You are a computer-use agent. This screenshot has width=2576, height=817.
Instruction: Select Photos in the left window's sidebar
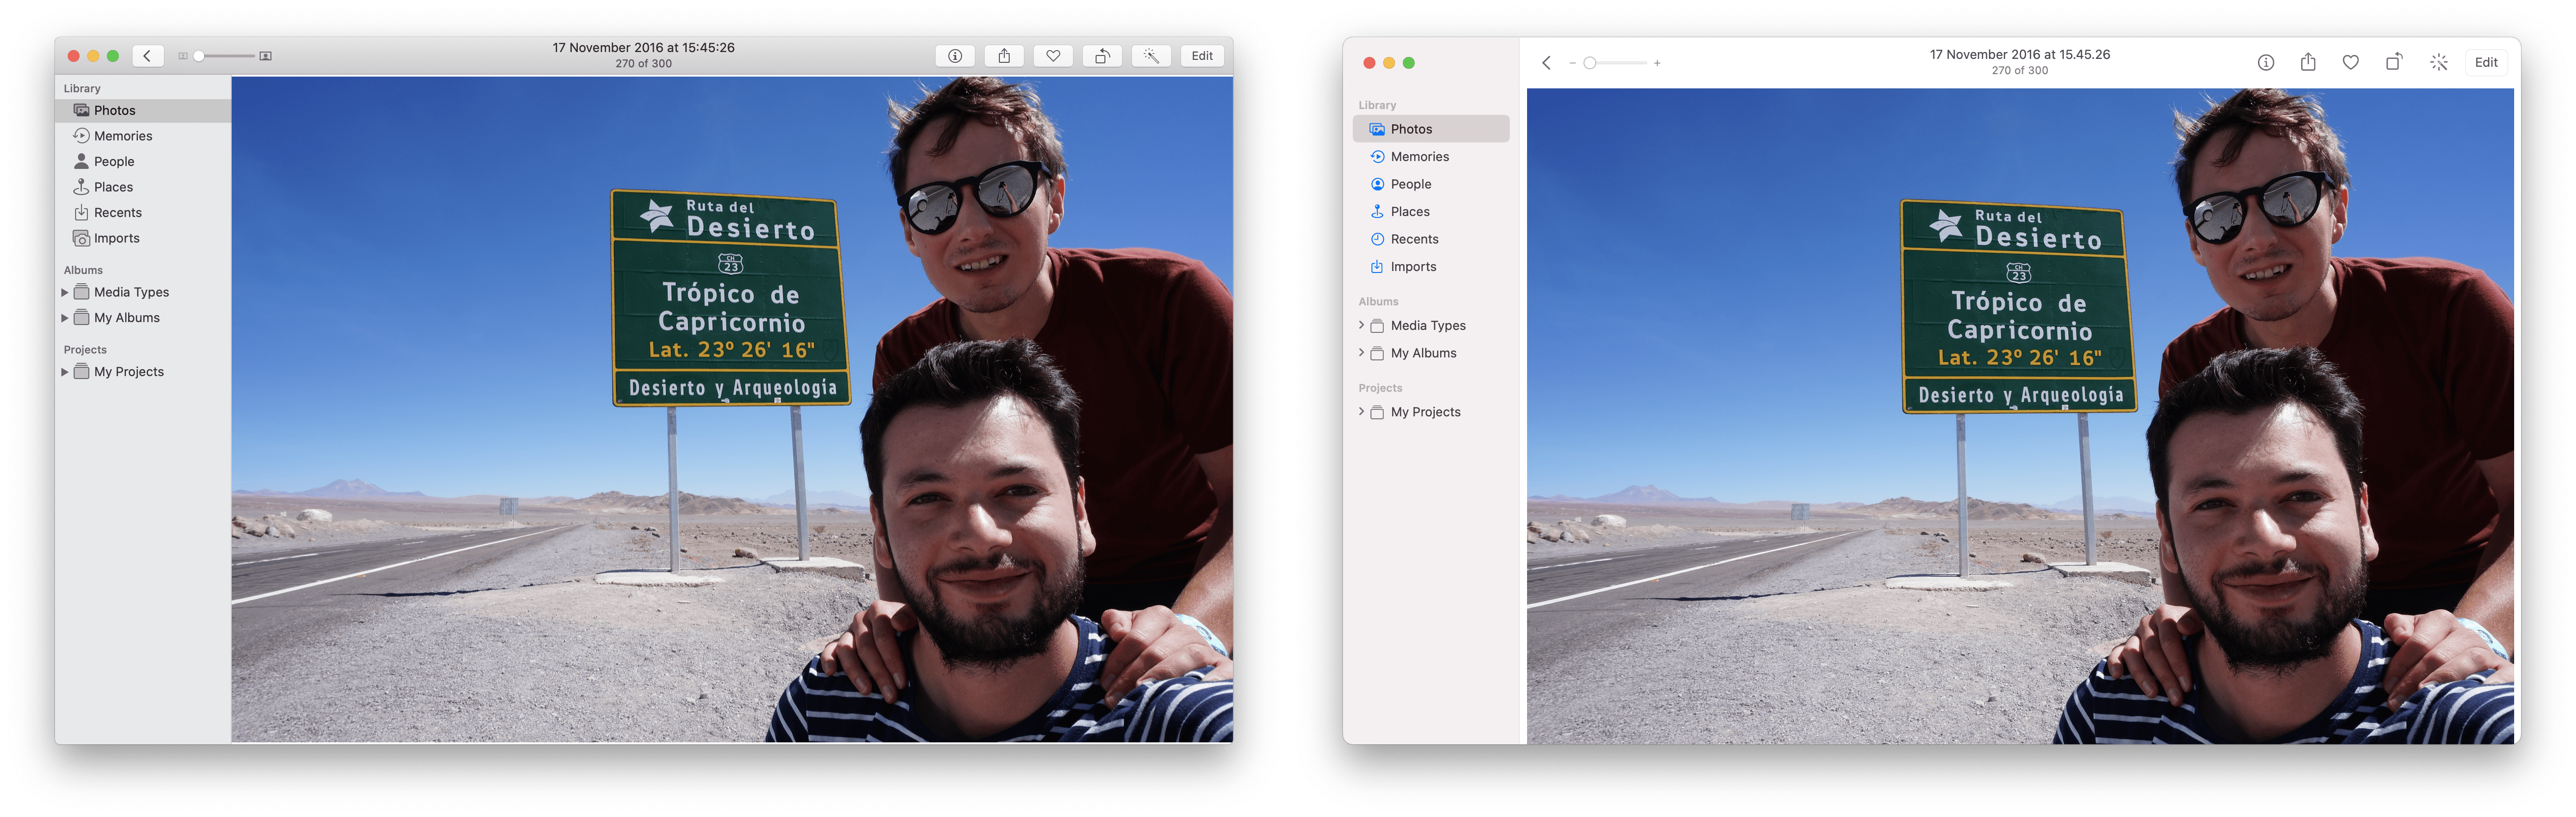pyautogui.click(x=143, y=111)
